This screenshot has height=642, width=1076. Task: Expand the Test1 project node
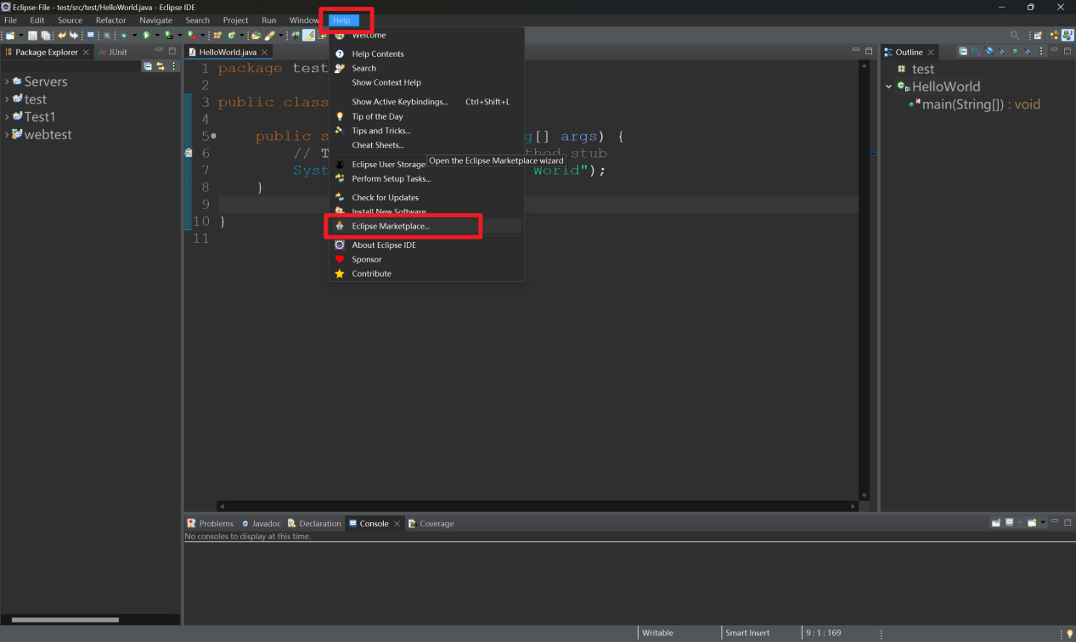pyautogui.click(x=7, y=116)
